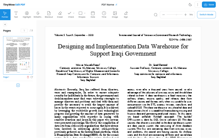
Task: Click the Sign tool
Action: click(x=126, y=14)
